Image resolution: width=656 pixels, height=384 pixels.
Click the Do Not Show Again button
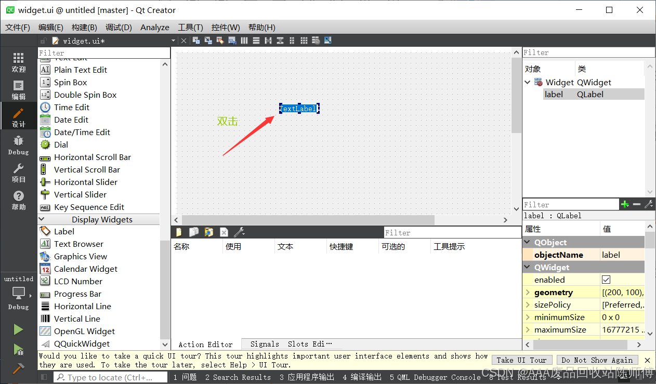pyautogui.click(x=597, y=360)
